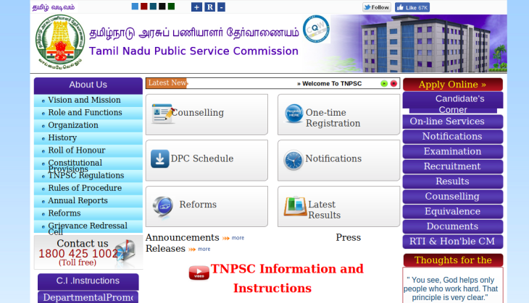Image resolution: width=529 pixels, height=303 pixels.
Task: Open the Latest Results tile
Action: 338,206
